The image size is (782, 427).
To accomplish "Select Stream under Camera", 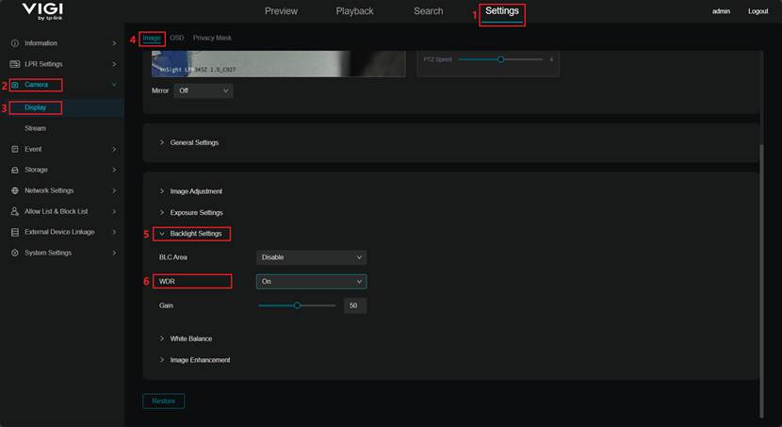I will tap(36, 128).
